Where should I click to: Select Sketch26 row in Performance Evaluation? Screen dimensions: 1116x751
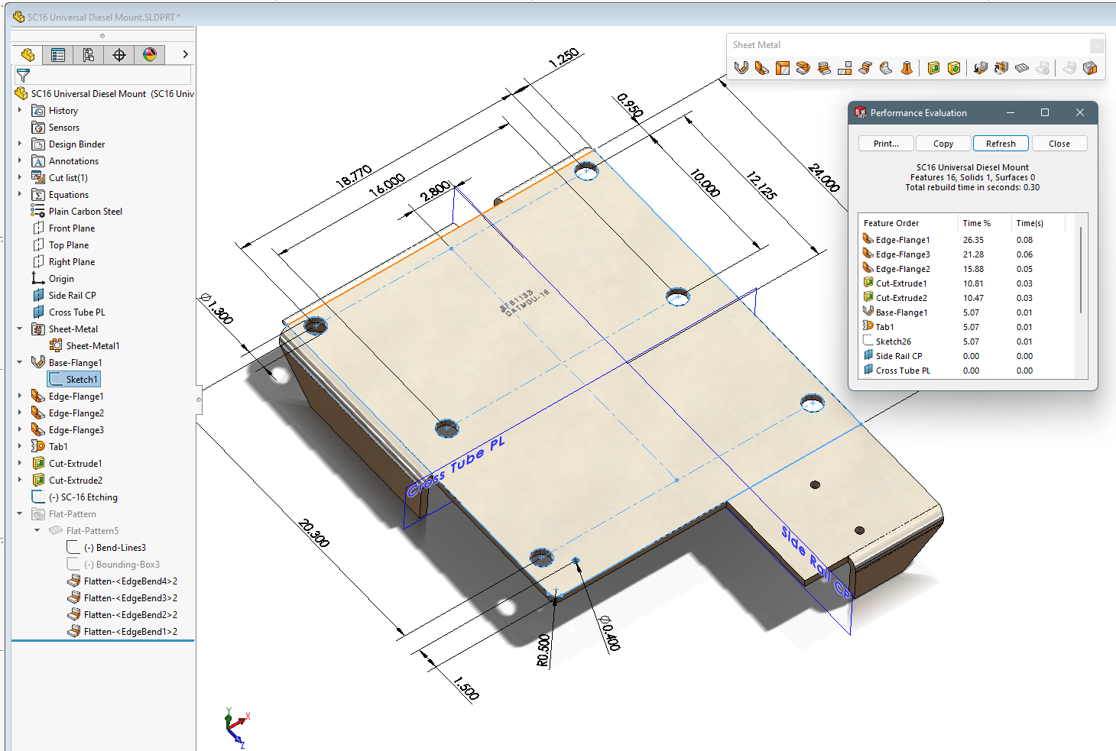tap(967, 342)
